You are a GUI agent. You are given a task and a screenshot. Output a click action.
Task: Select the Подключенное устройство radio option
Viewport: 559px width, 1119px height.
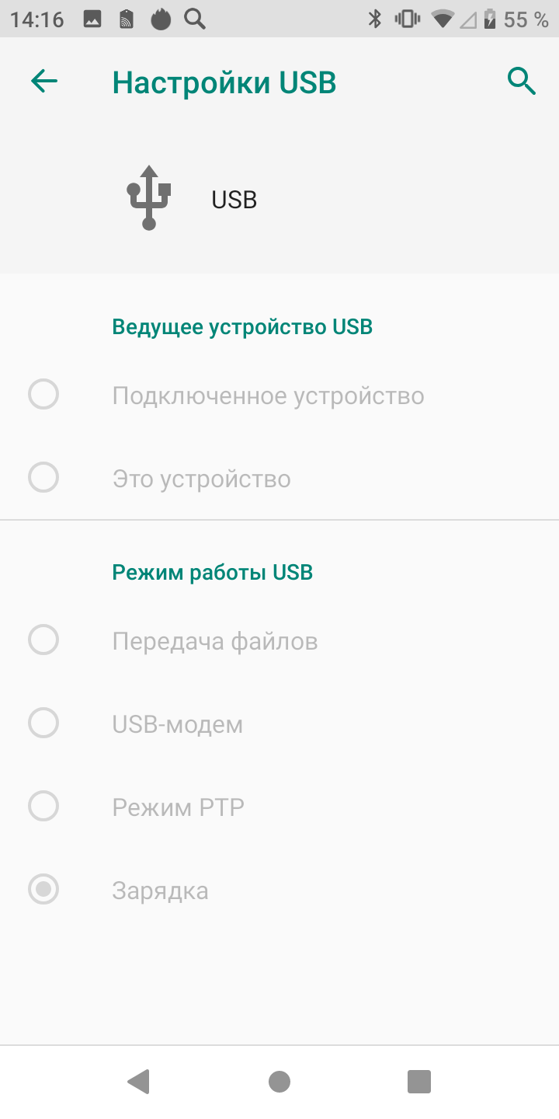coord(43,395)
